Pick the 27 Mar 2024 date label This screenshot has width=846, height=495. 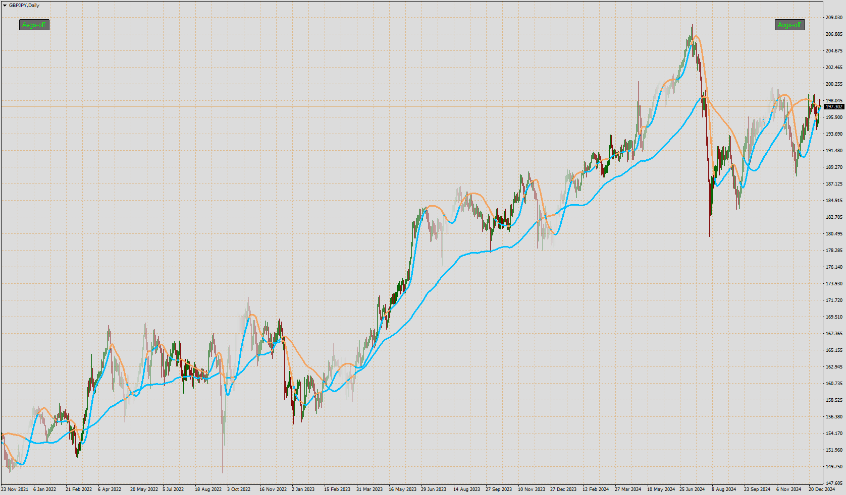628,489
